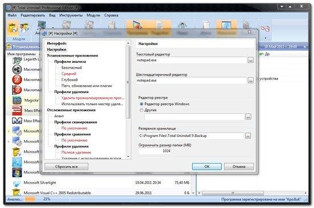Screen dimensions: 314x208
Task: Select 'Патч, обновление или плагин' profile
Action: click(x=87, y=86)
